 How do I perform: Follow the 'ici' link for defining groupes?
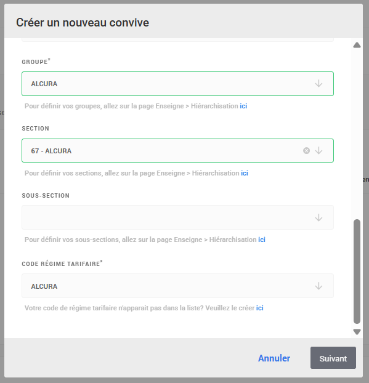point(243,106)
